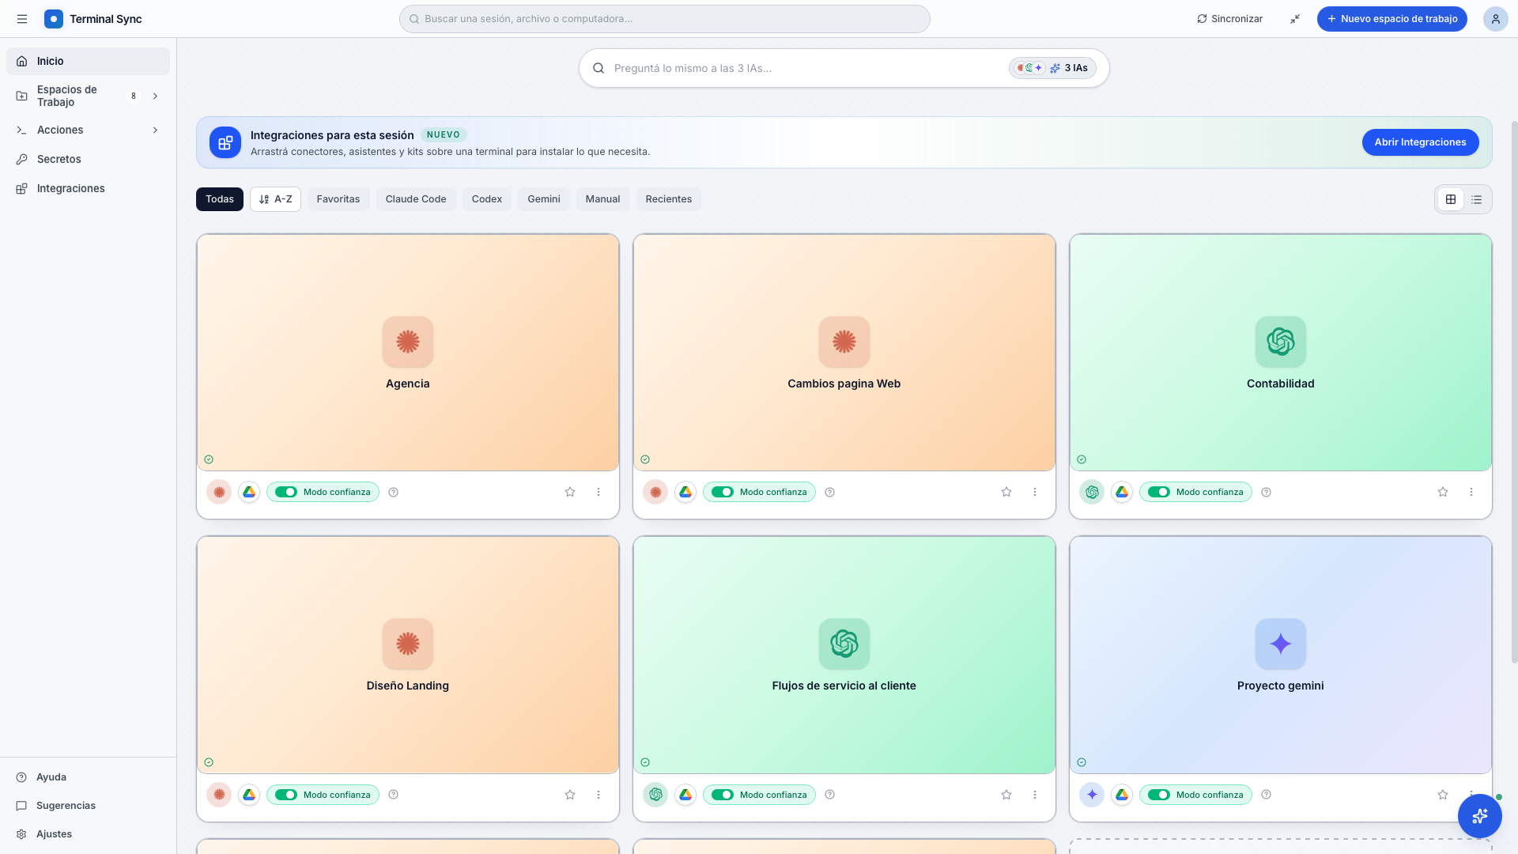Toggle Modo confianza for Proyecto gemini

point(1159,795)
